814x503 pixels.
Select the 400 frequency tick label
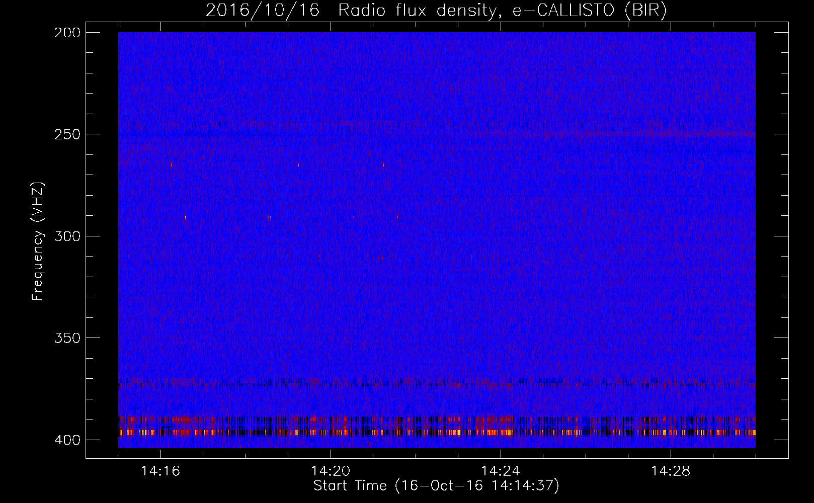[x=67, y=440]
